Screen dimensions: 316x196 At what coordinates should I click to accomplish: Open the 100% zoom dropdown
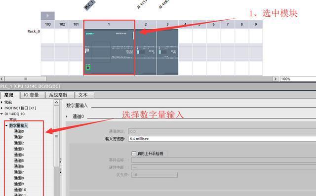pyautogui.click(x=298, y=79)
